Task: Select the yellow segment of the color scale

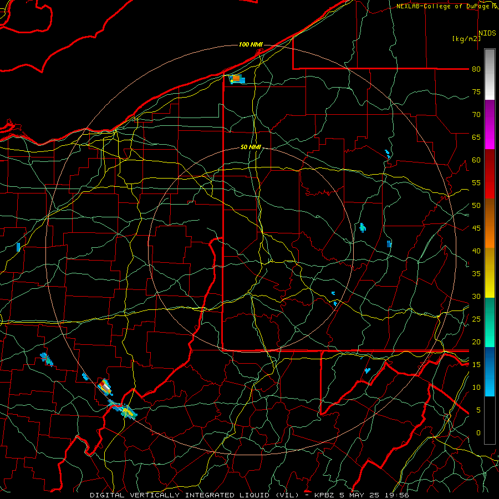Action: tap(490, 273)
